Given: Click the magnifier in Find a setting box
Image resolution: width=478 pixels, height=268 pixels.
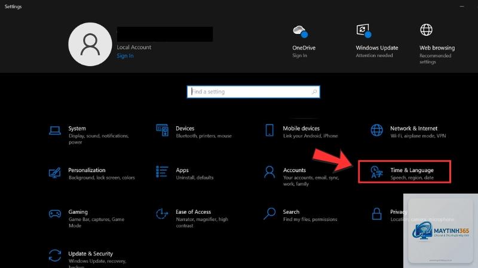Looking at the screenshot, I should 314,92.
